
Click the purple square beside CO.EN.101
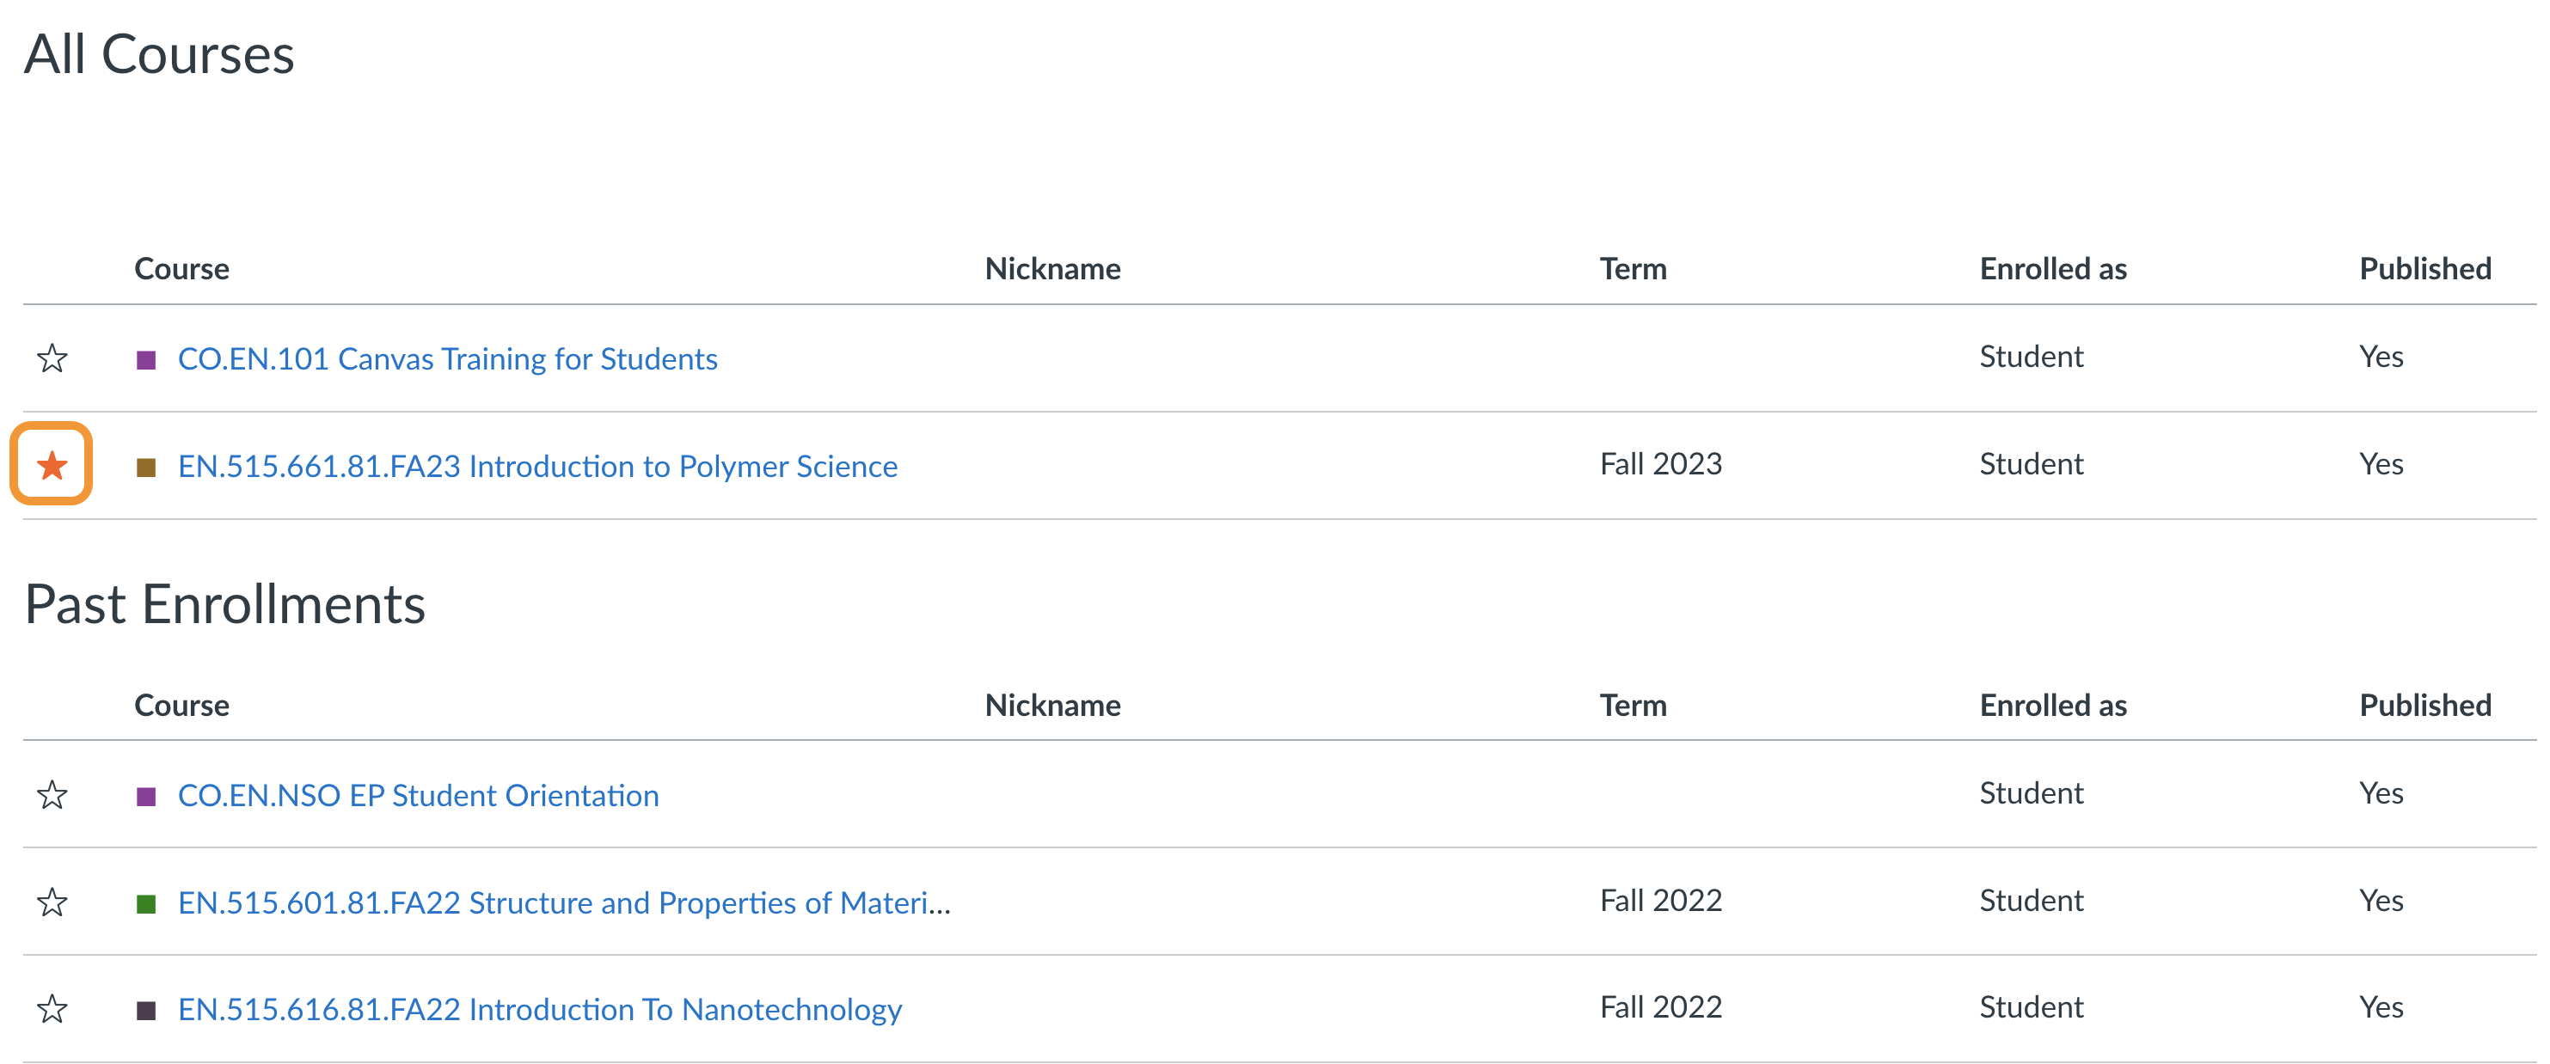coord(146,358)
